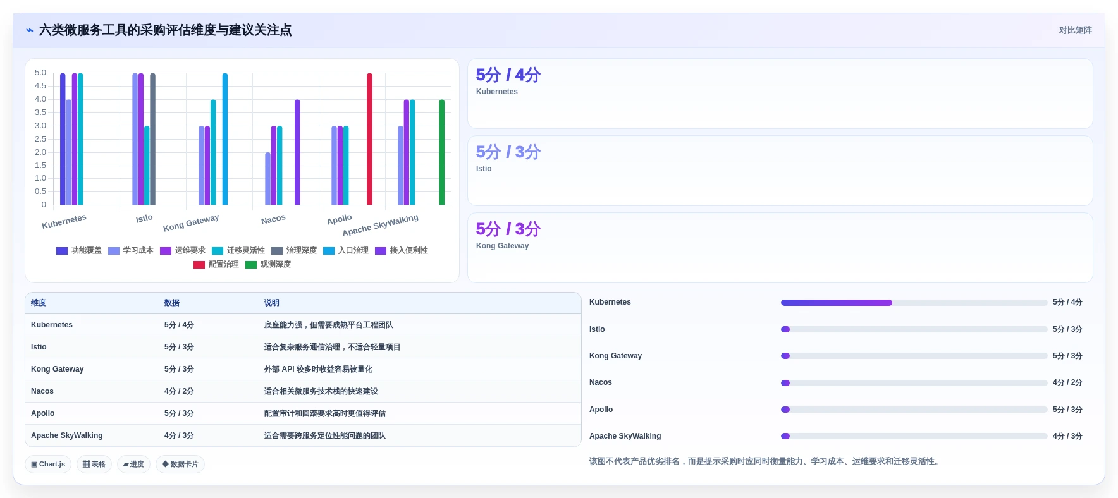1118x498 pixels.
Task: Click 适合相关微服务技术栈的快速建设 description
Action: [321, 391]
